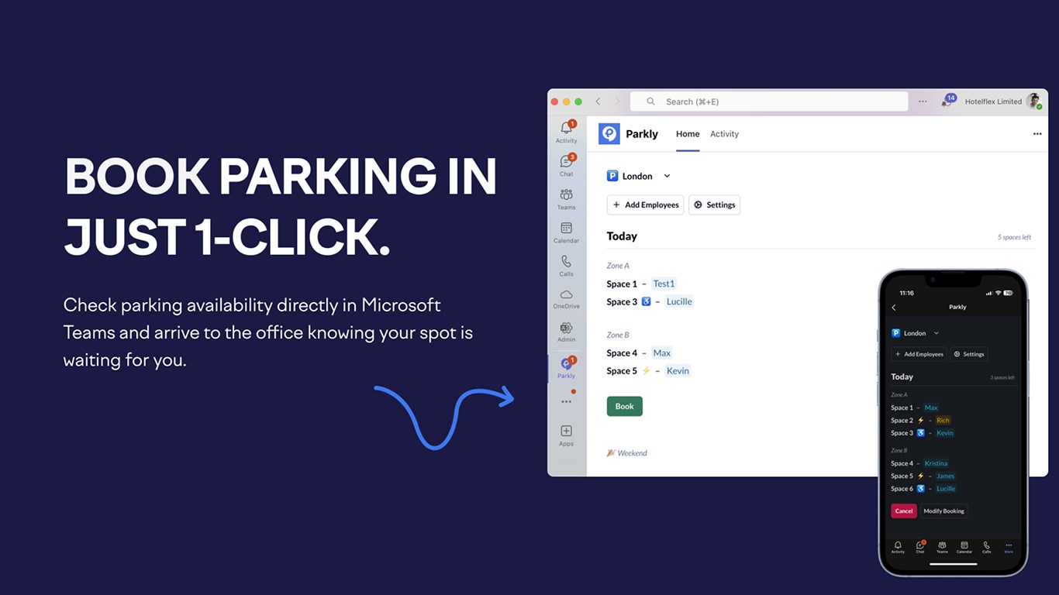
Task: Click '5 spaces left' text on desktop
Action: (1014, 237)
